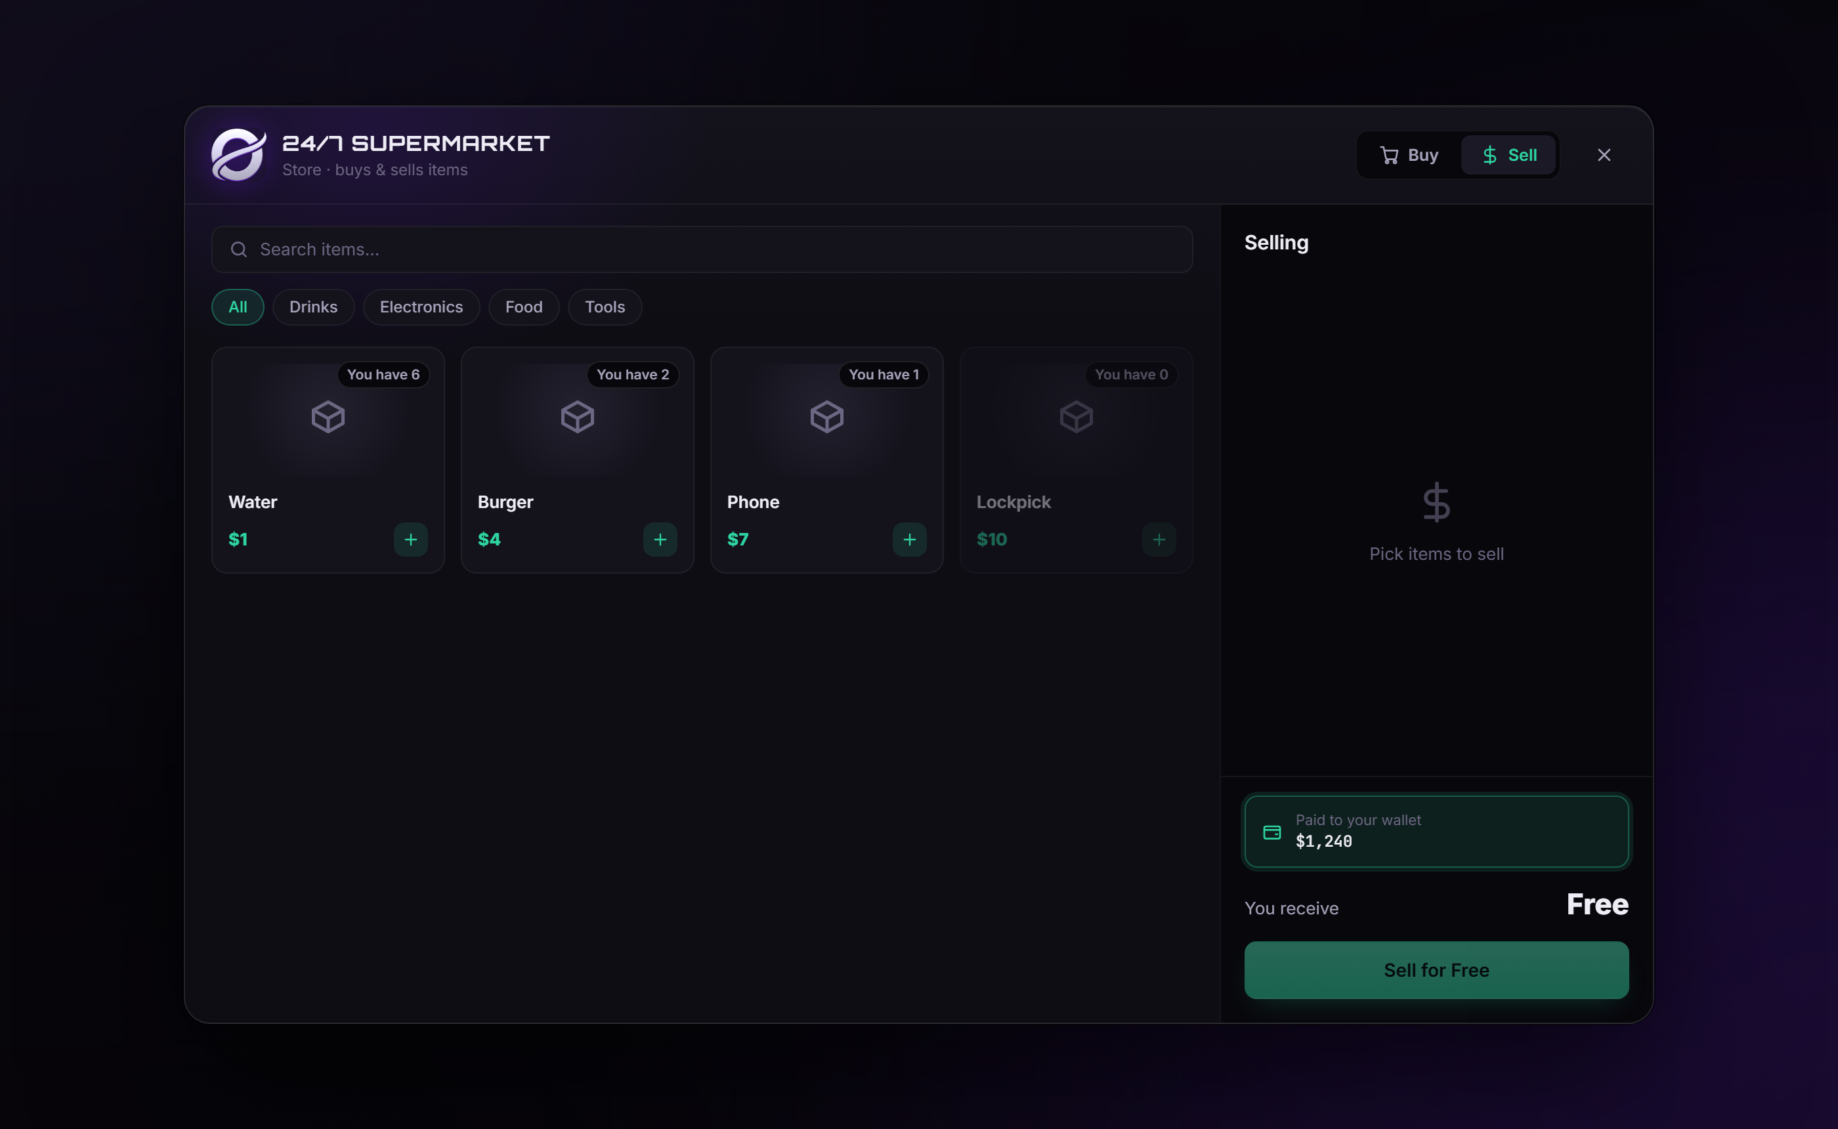This screenshot has height=1129, width=1838.
Task: Show only Tools items
Action: 605,307
